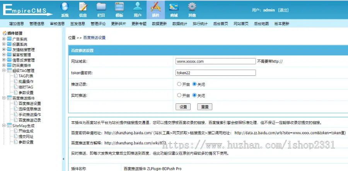Open the 栏目 folder icon
The width and height of the screenshot is (348, 171).
[101, 7]
